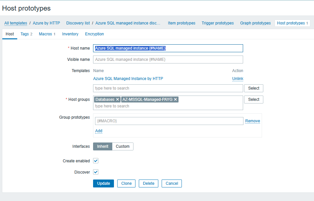
Task: Unlink the Azure SQL Managed Instance template
Action: 238,79
